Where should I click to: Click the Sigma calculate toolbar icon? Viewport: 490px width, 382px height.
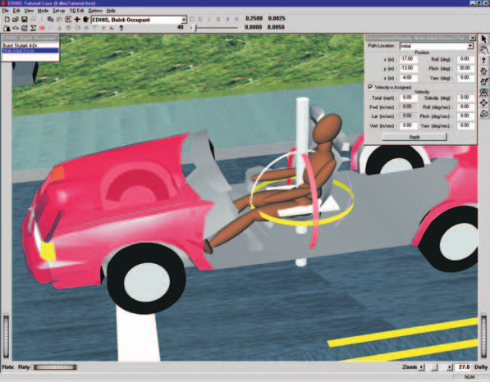click(x=33, y=28)
